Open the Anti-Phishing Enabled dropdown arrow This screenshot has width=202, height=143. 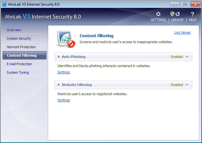tap(187, 57)
